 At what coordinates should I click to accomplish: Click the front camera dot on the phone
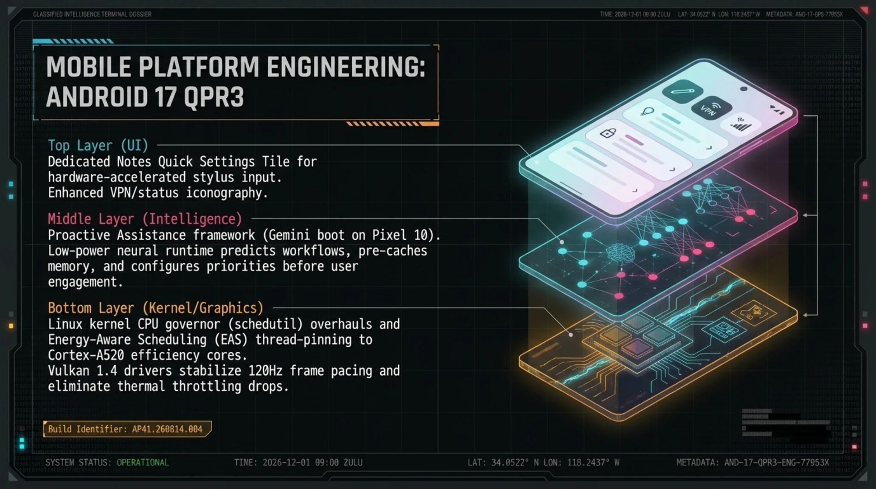[744, 89]
